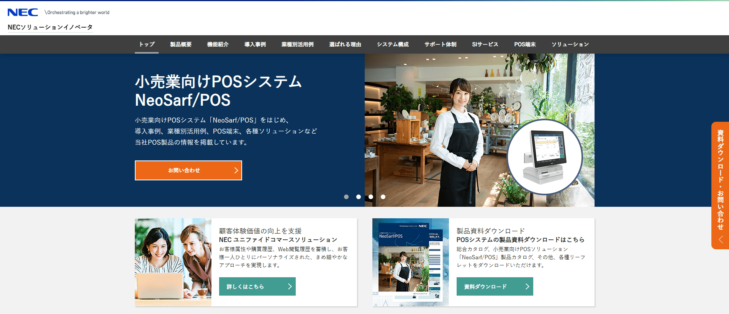Select SIサービス in navigation
The image size is (729, 314).
point(485,44)
